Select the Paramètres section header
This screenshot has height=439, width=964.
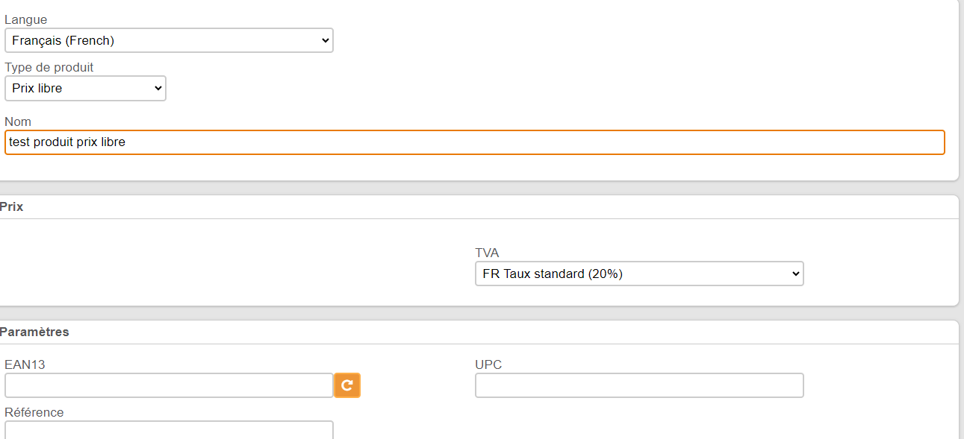pos(34,332)
